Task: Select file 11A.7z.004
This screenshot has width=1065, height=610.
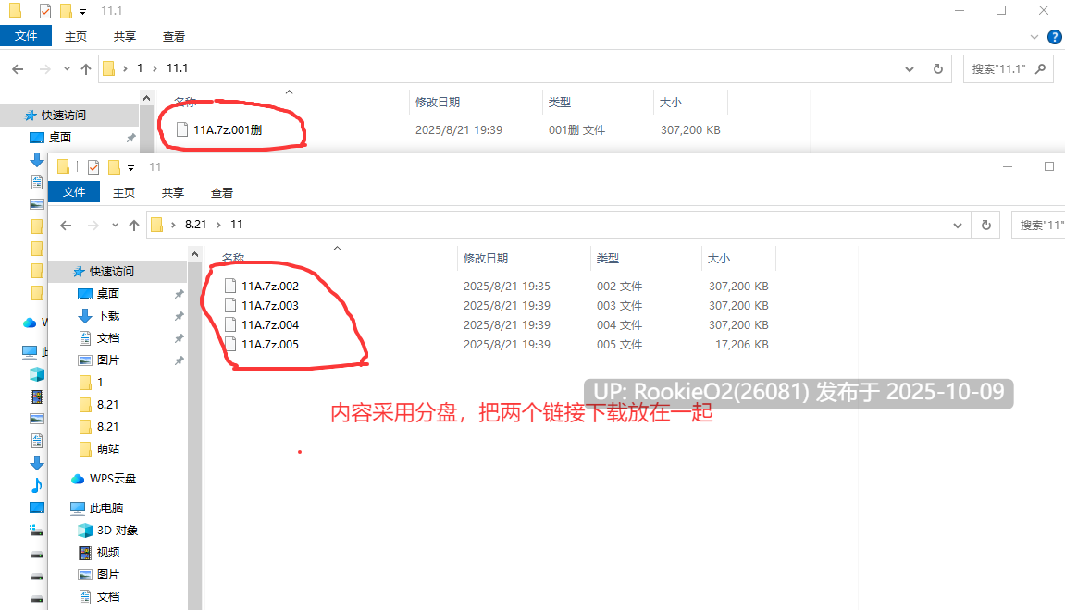Action: [x=270, y=325]
